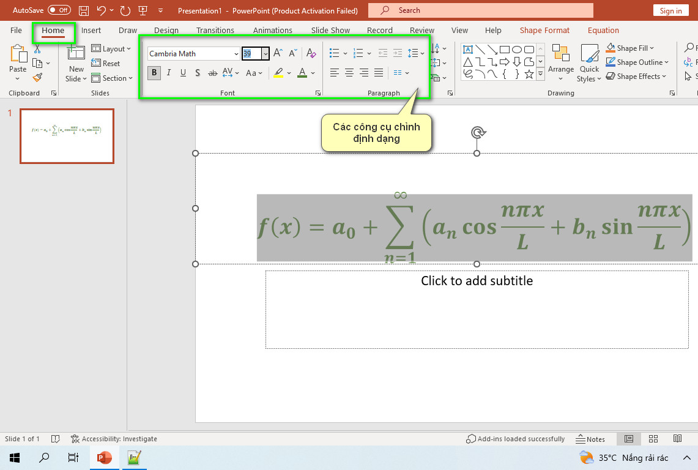This screenshot has height=470, width=698.
Task: Click the Undo arrow icon
Action: [x=102, y=10]
